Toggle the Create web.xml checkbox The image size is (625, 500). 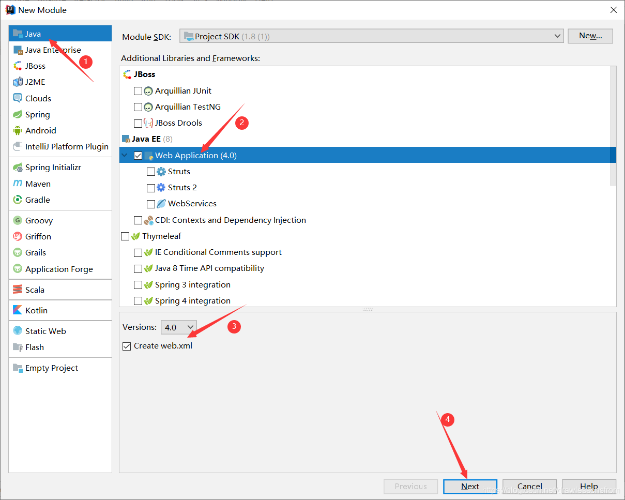pyautogui.click(x=127, y=346)
